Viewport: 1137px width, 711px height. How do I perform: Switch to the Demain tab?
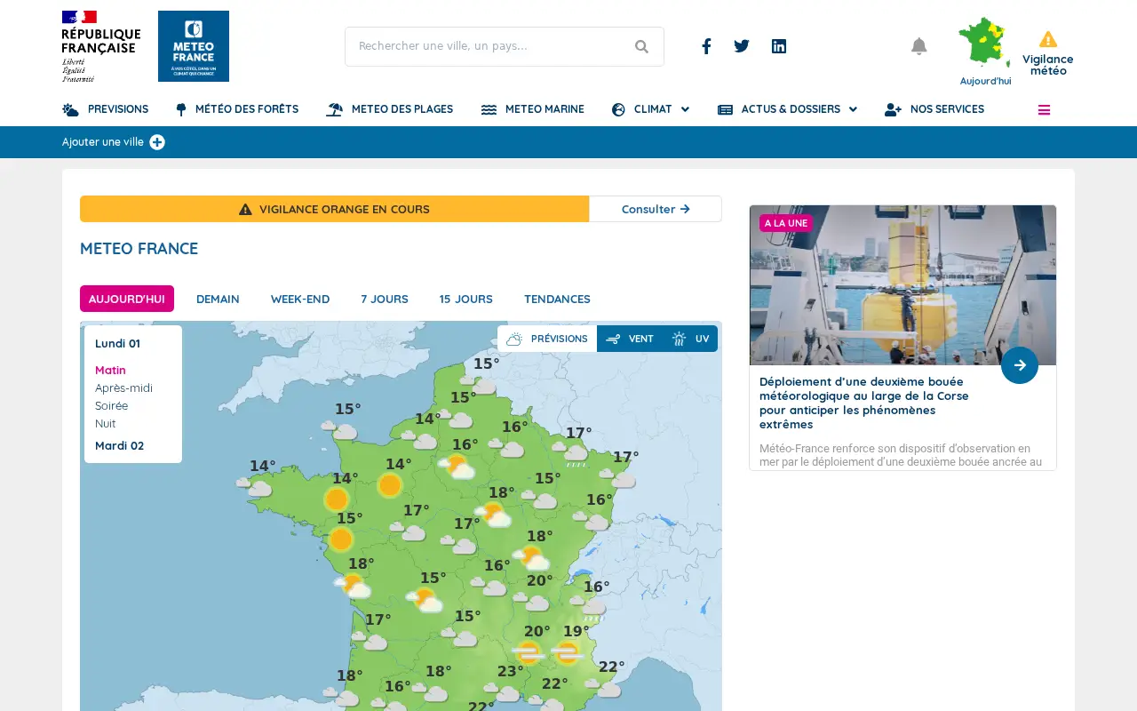click(218, 299)
